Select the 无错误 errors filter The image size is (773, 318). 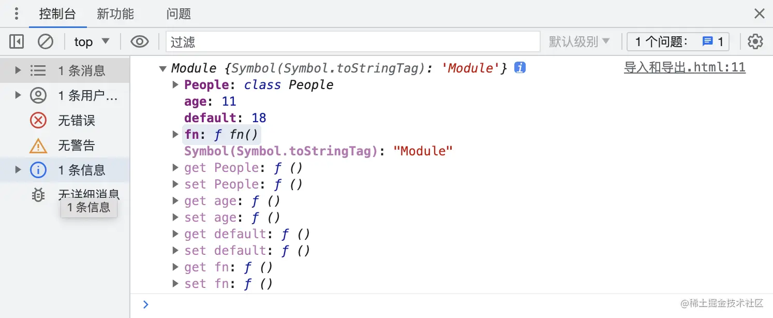(76, 121)
